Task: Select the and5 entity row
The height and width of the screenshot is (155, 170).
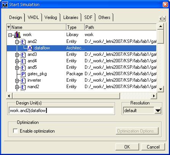Action: (x=82, y=68)
